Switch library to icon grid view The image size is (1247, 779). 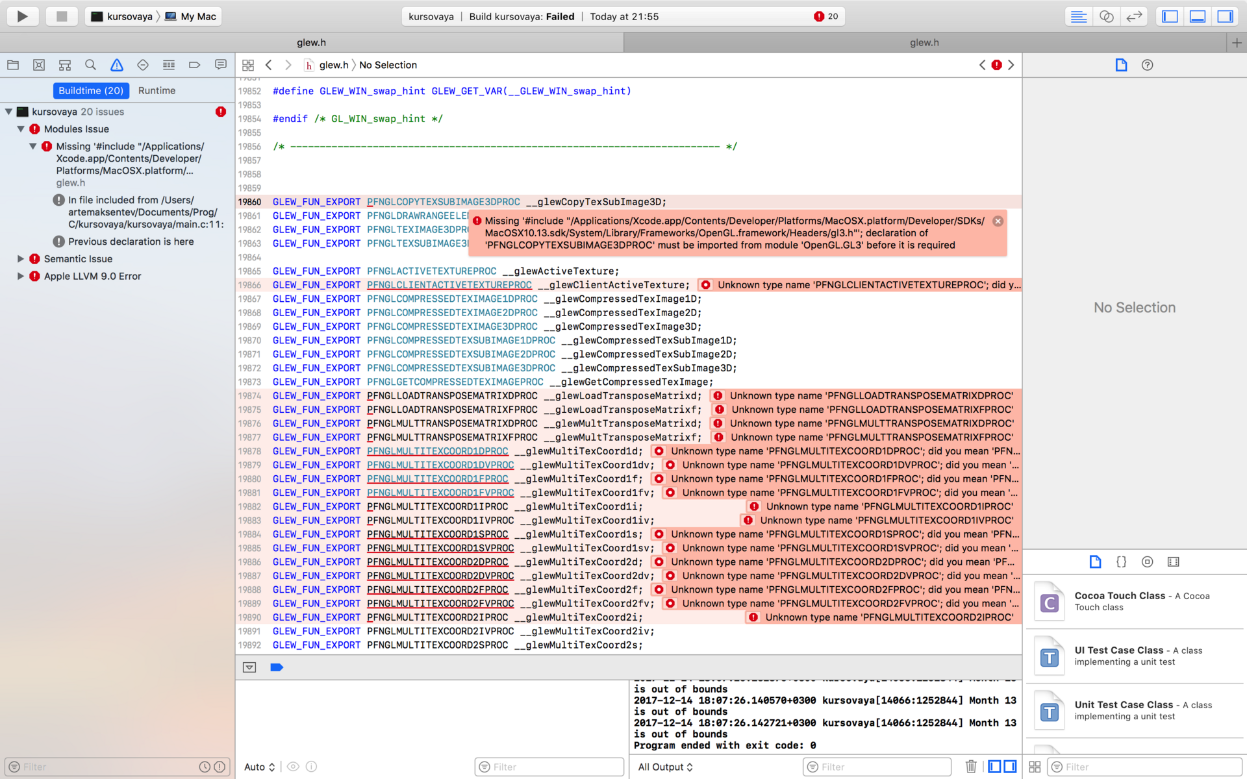tap(1035, 767)
